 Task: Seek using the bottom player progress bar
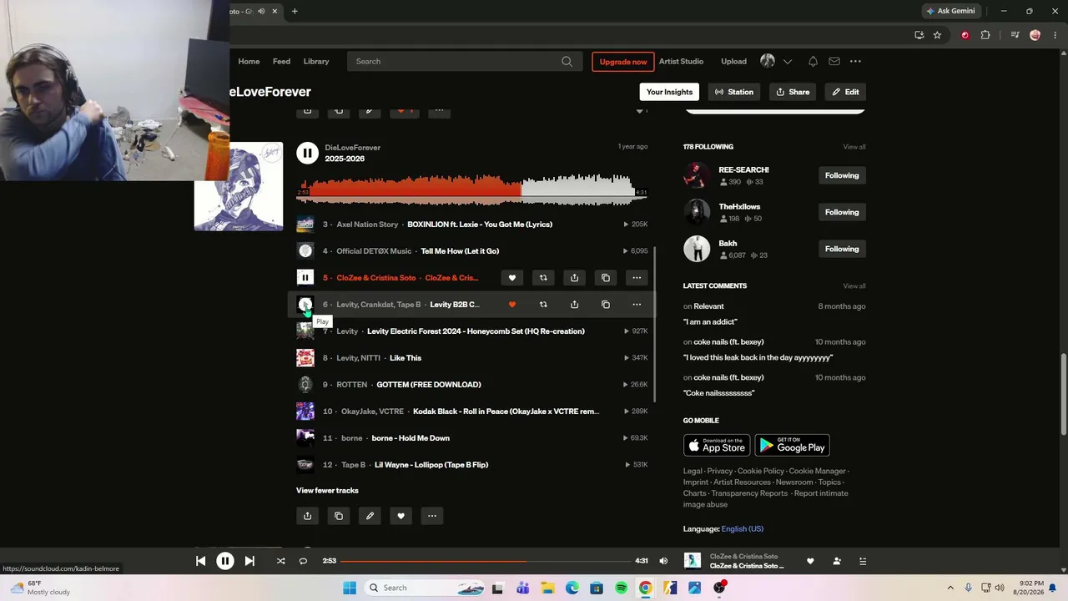pyautogui.click(x=486, y=561)
